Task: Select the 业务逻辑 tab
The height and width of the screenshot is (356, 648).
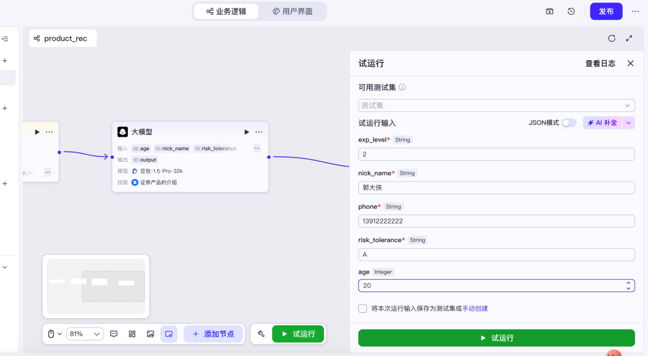Action: 226,11
